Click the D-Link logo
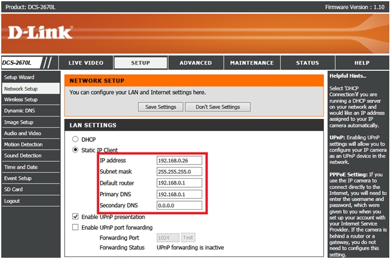This screenshot has width=391, height=259. 40,32
